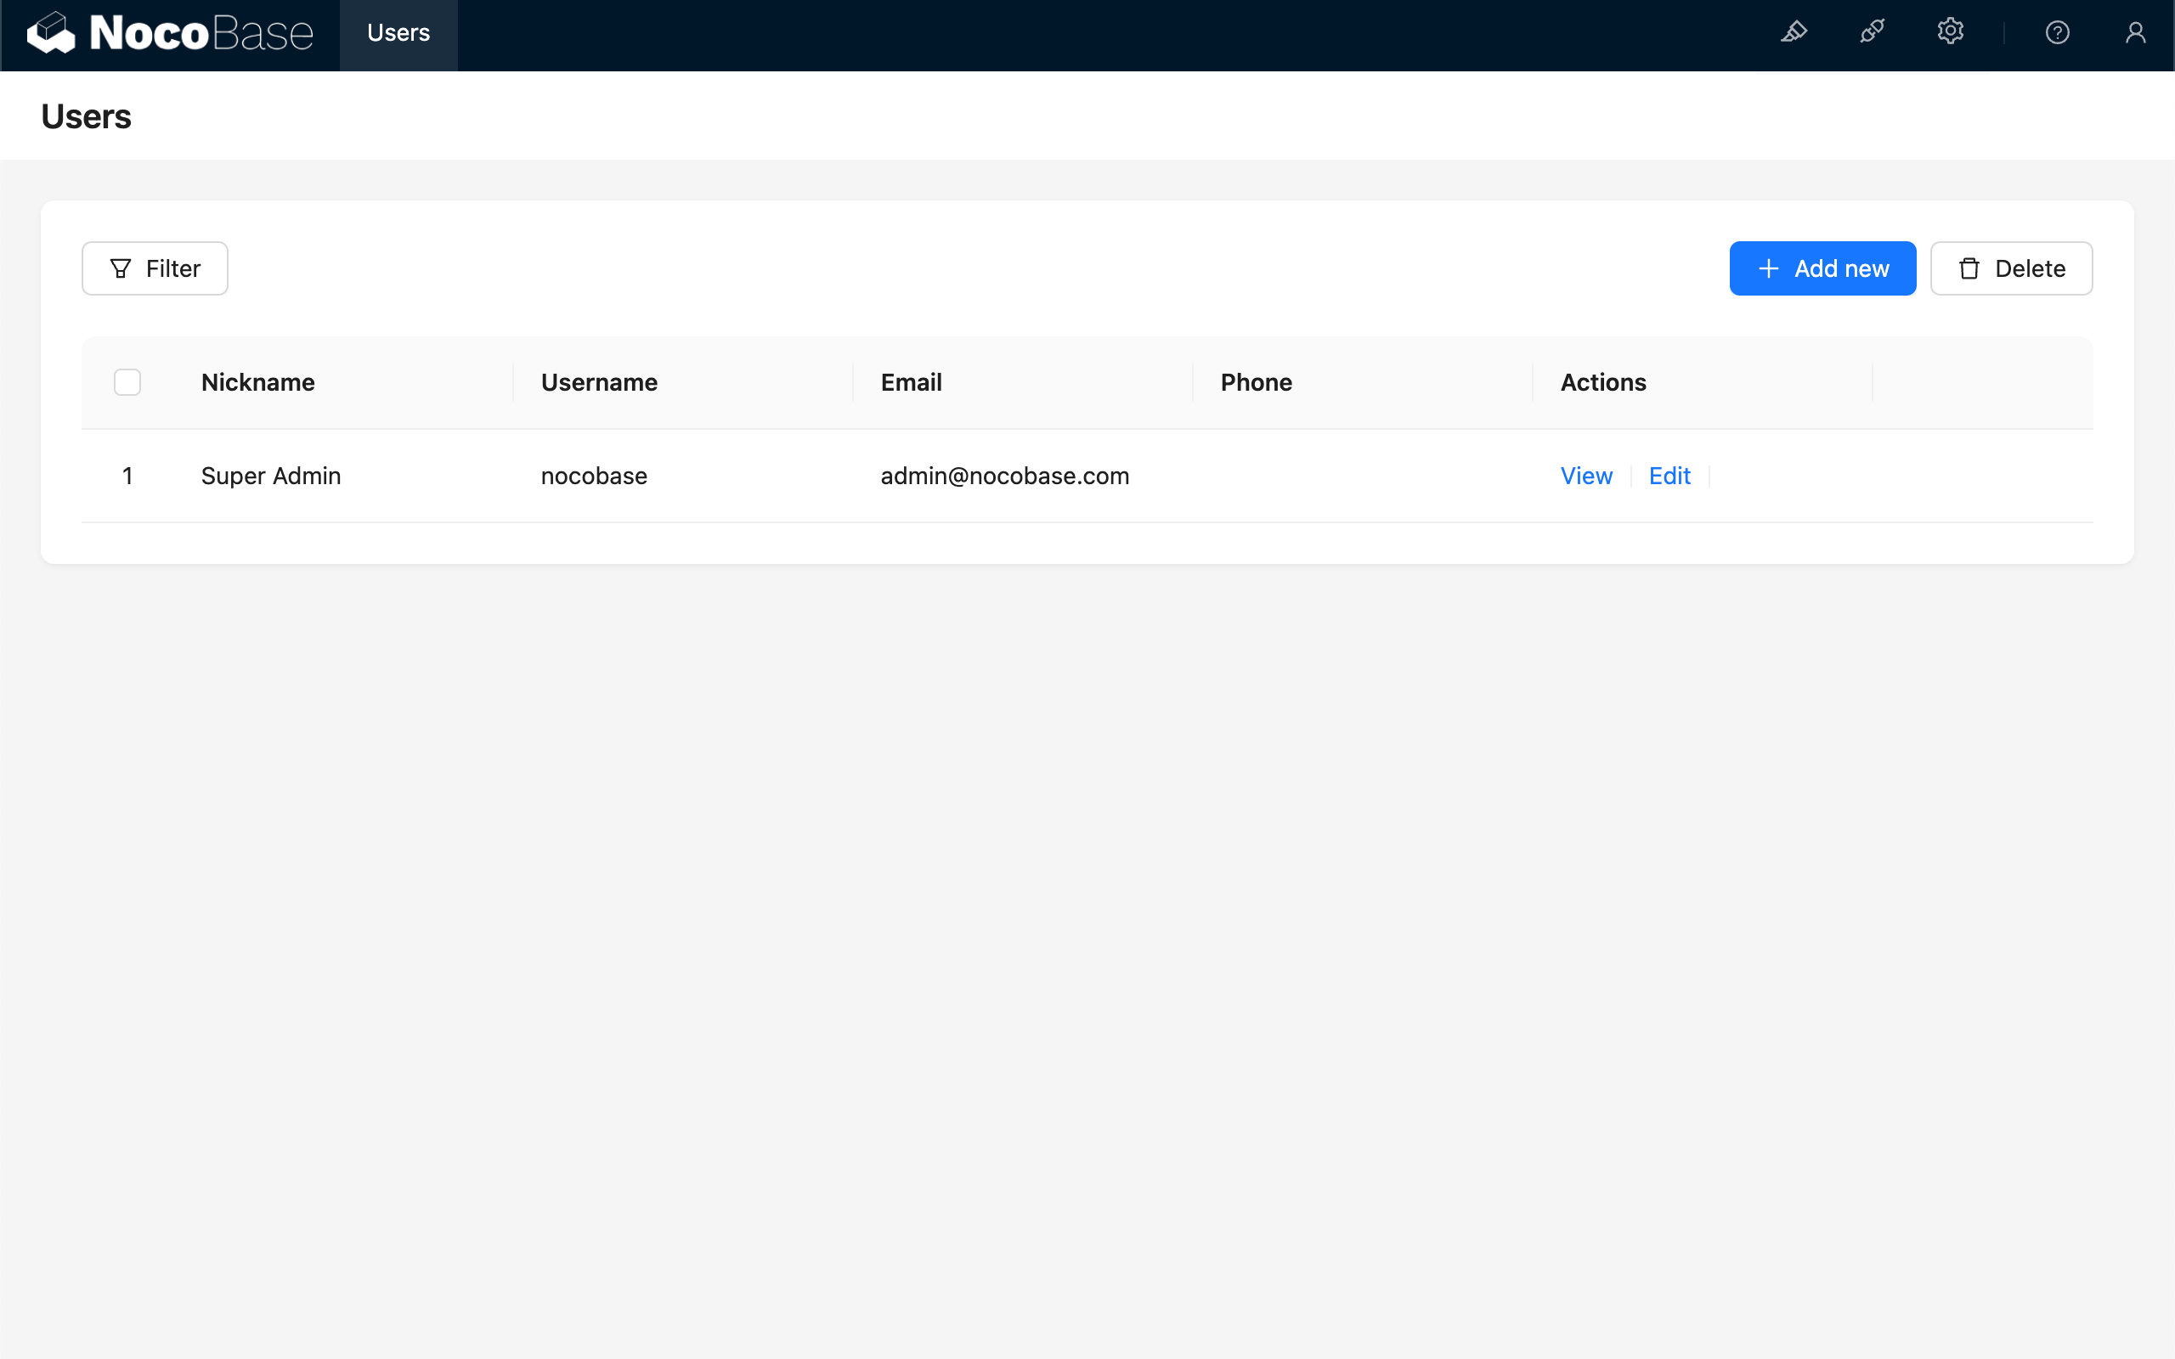2175x1359 pixels.
Task: Click row number 1 in table
Action: 127,476
